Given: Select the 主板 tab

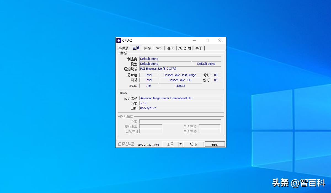Looking at the screenshot, I should point(136,48).
